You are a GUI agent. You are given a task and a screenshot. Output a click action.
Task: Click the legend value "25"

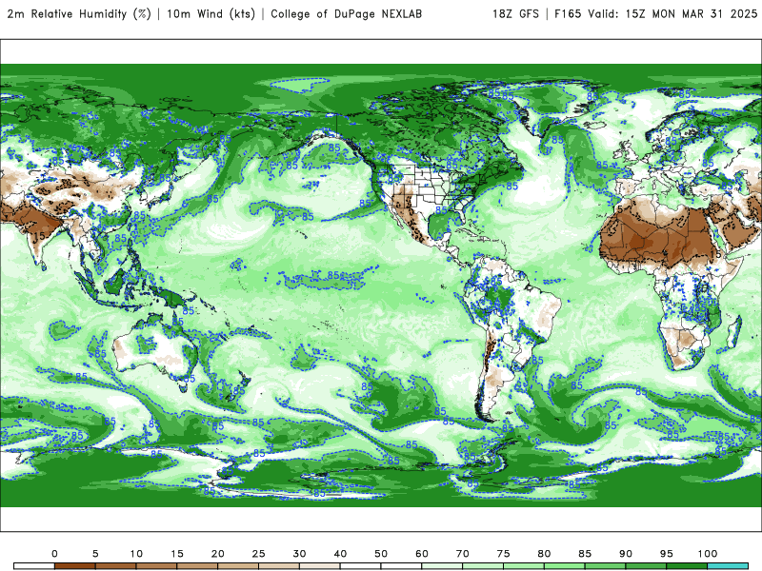click(x=258, y=554)
